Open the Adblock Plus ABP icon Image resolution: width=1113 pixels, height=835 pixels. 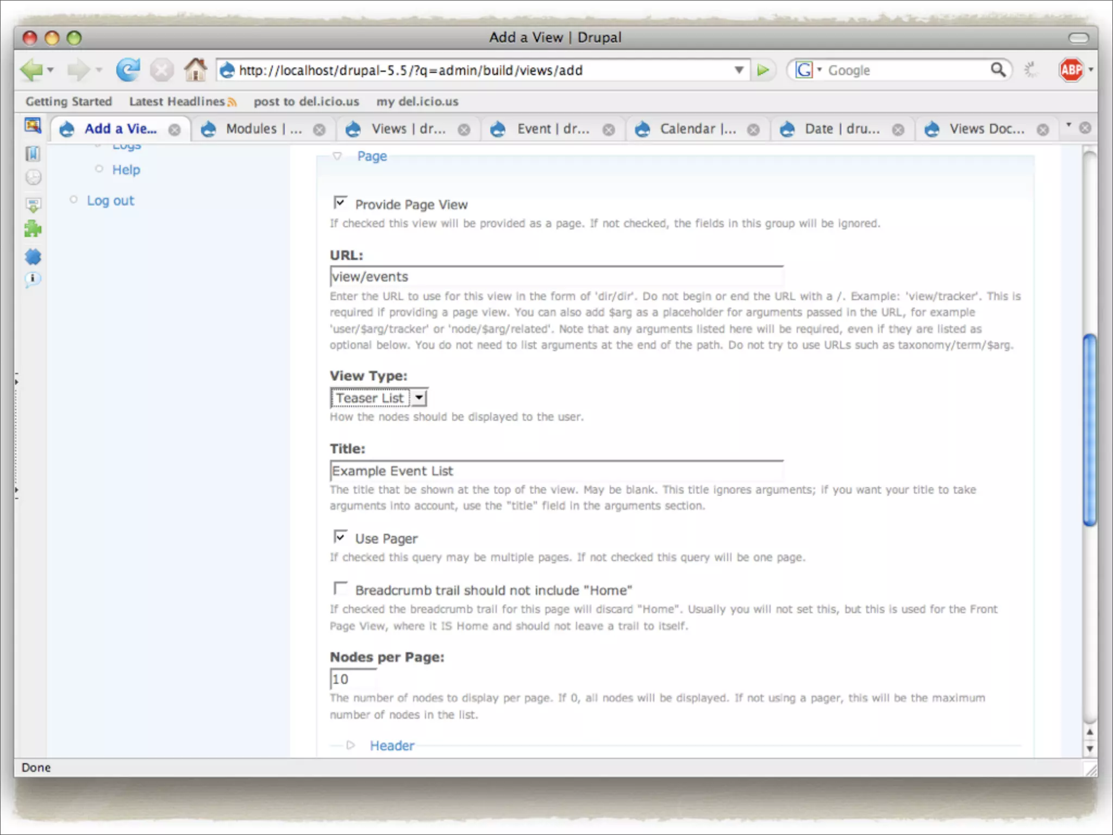coord(1071,70)
